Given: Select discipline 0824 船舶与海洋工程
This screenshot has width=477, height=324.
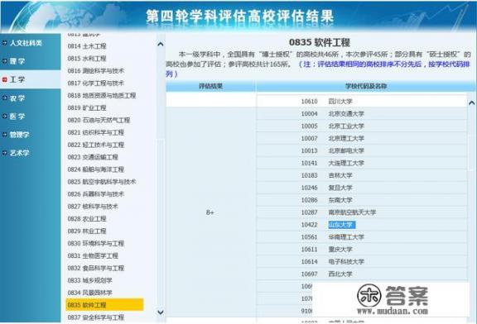Looking at the screenshot, I should coord(96,169).
